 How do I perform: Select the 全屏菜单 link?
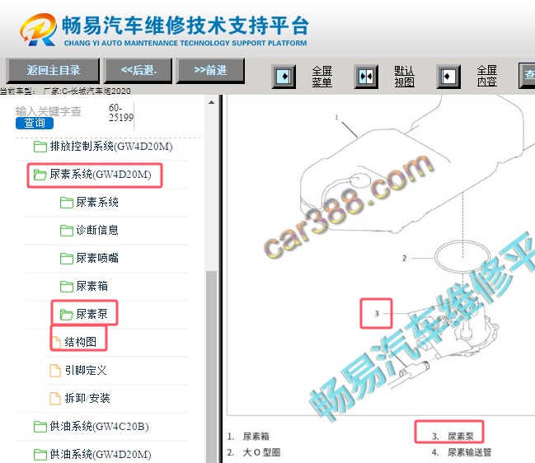tap(321, 77)
